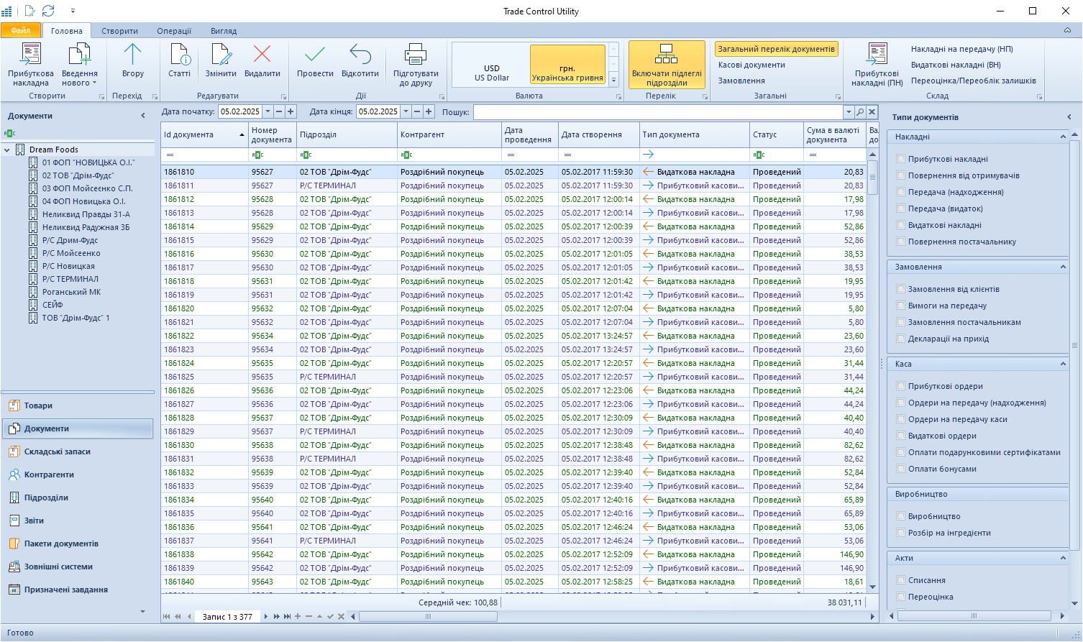
Task: Check Повернення від отримувачів
Action: point(901,175)
